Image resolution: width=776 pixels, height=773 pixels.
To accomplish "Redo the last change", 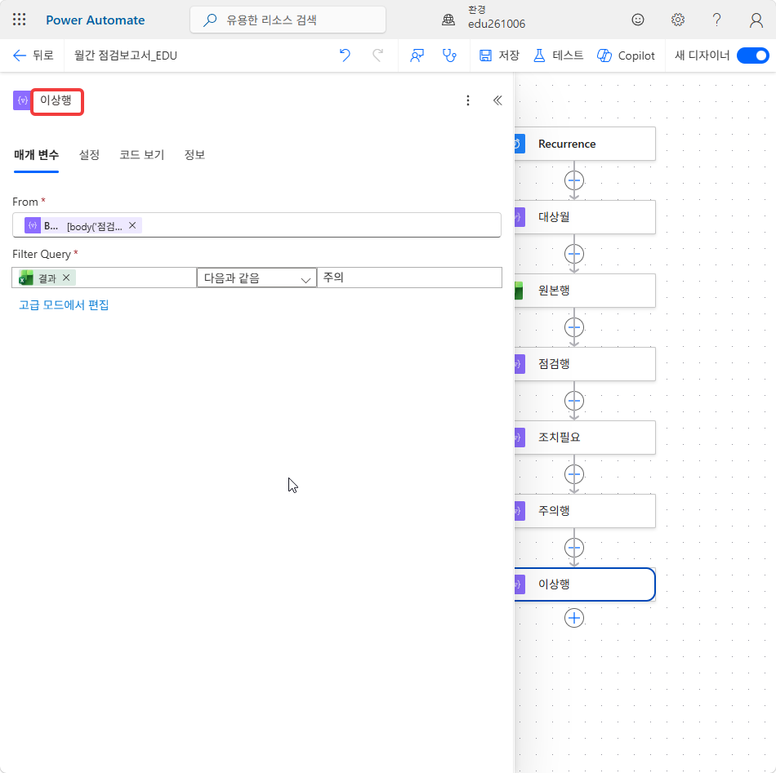I will [x=377, y=56].
